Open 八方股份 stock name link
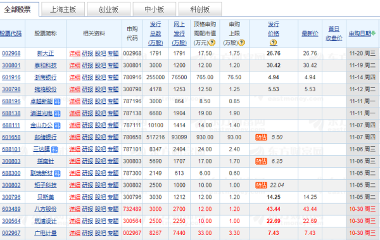The image size is (380, 240). (x=46, y=209)
